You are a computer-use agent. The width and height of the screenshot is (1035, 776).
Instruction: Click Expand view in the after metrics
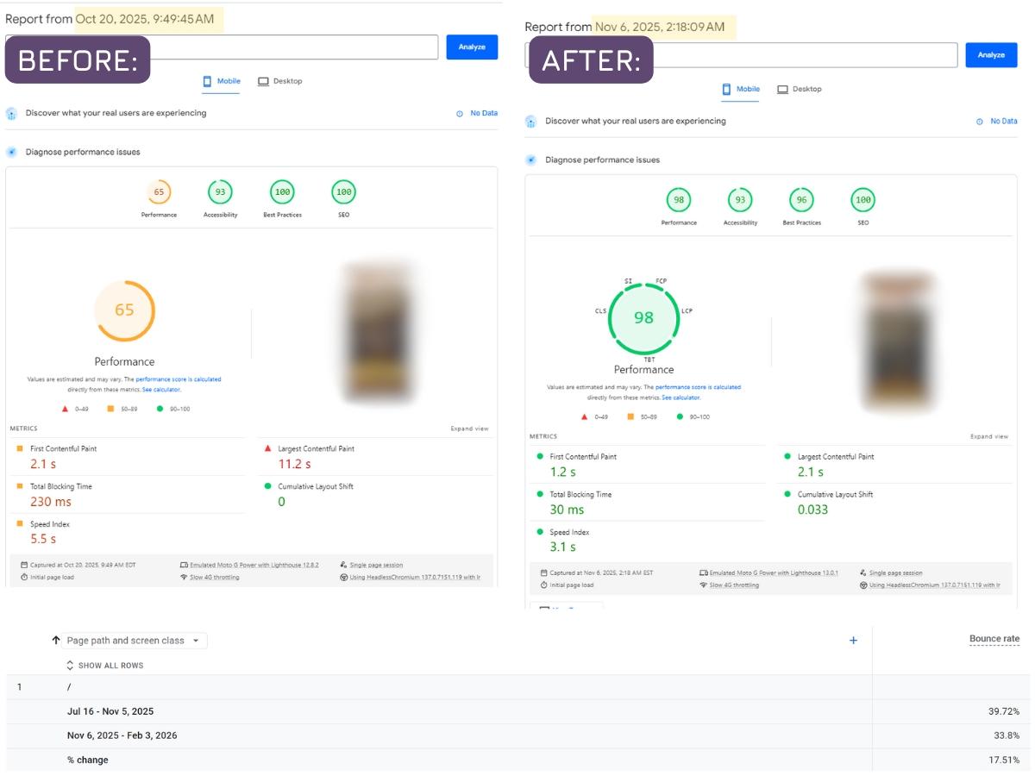[x=988, y=436]
